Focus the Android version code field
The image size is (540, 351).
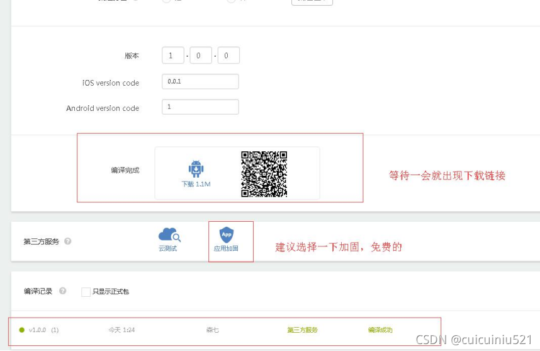pyautogui.click(x=200, y=107)
